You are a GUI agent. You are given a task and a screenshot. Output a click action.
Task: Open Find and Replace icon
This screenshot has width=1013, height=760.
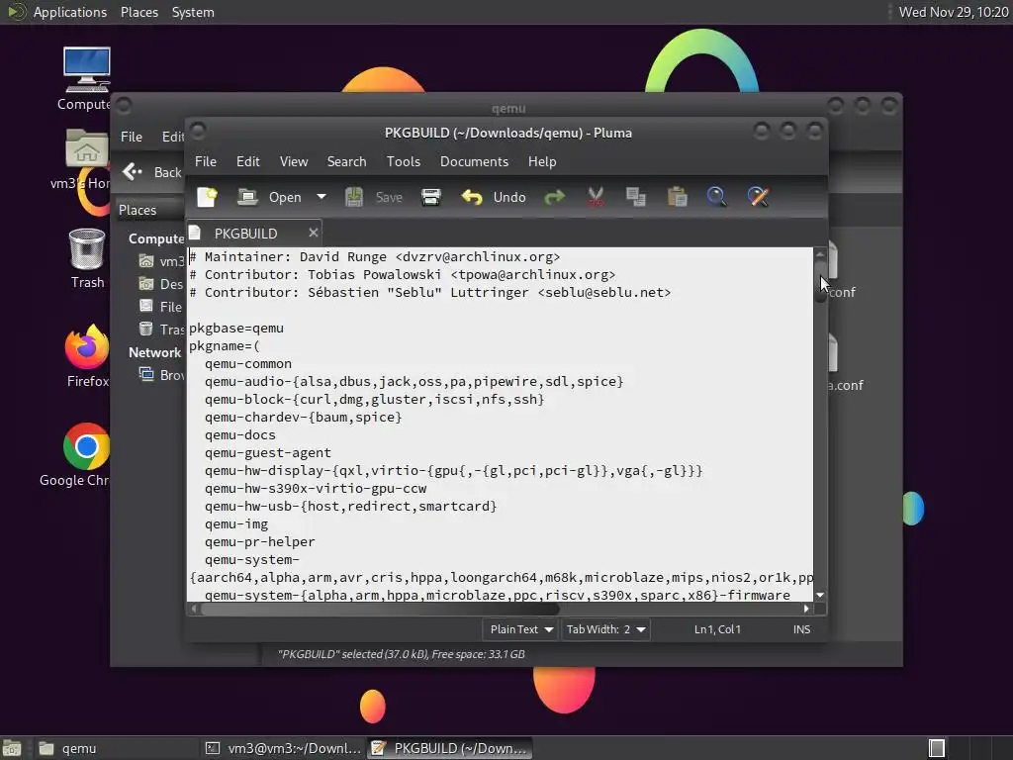coord(758,197)
